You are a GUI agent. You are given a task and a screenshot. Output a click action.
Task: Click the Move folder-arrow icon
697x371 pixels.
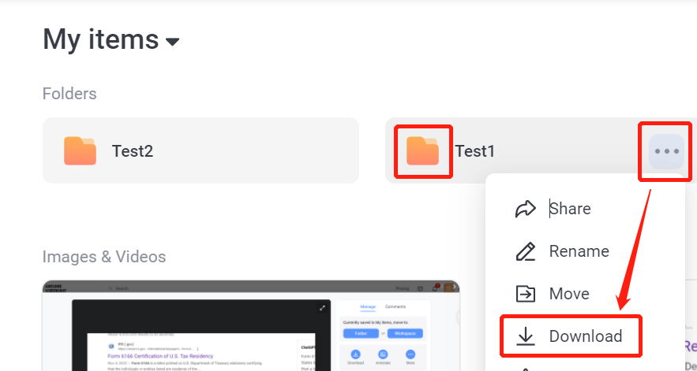coord(526,294)
